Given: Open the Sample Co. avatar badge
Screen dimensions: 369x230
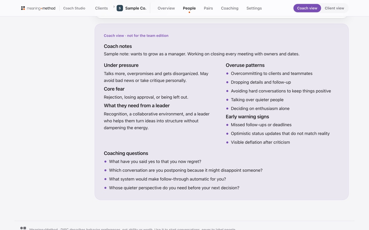Looking at the screenshot, I should point(120,8).
